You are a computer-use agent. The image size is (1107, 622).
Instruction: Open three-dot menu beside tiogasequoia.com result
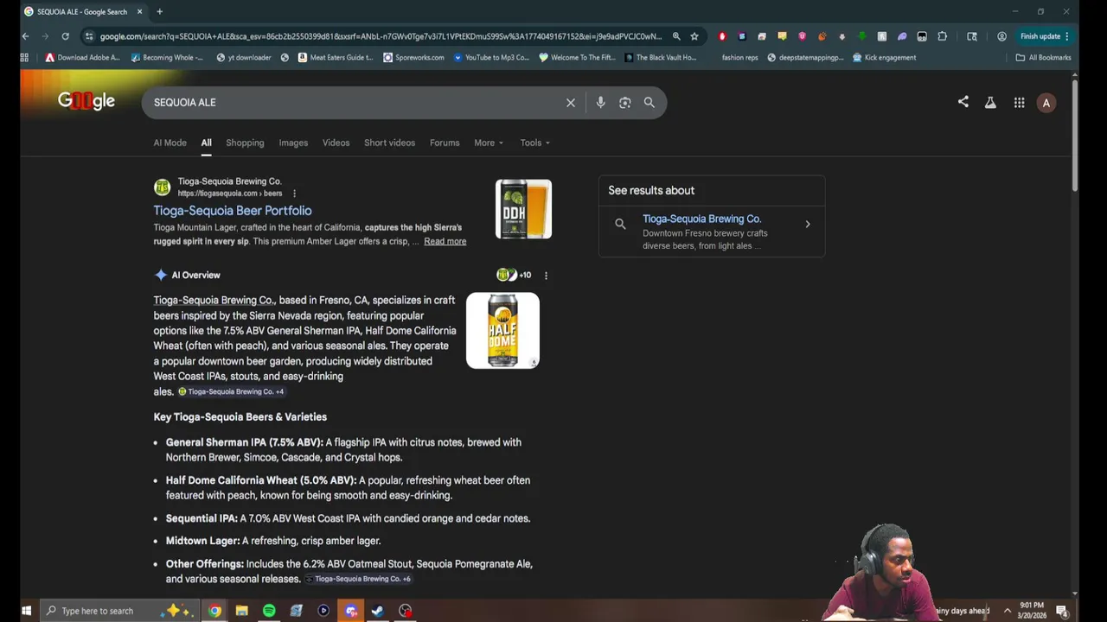(x=294, y=194)
